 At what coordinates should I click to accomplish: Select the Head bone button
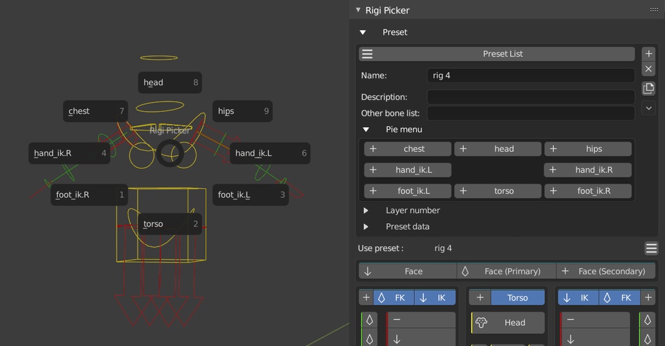[508, 323]
